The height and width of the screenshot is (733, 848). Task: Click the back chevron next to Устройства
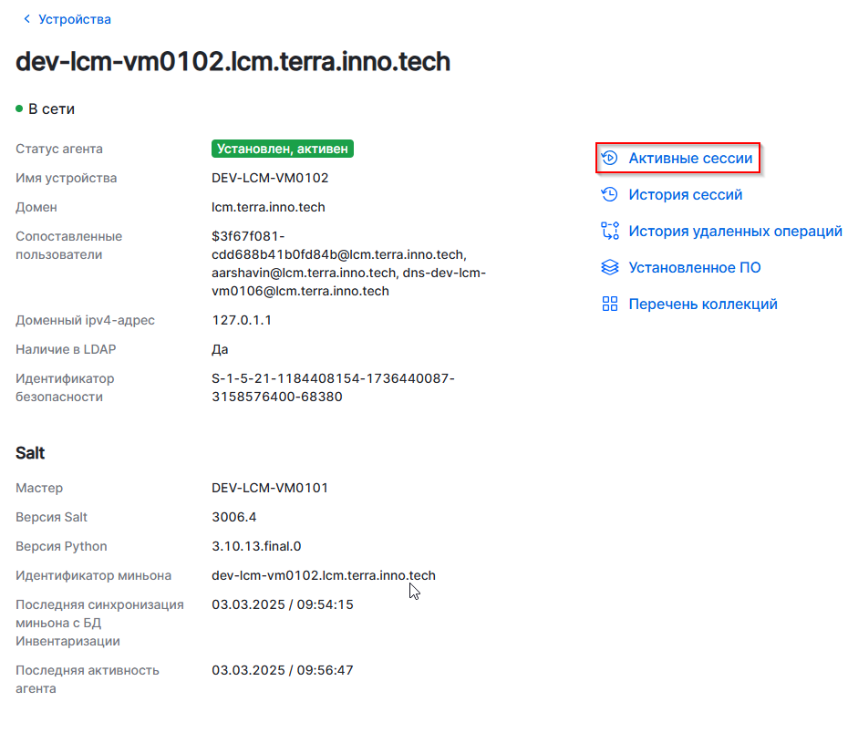tap(26, 19)
